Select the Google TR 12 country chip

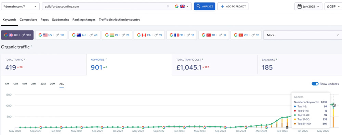[x=214, y=35]
